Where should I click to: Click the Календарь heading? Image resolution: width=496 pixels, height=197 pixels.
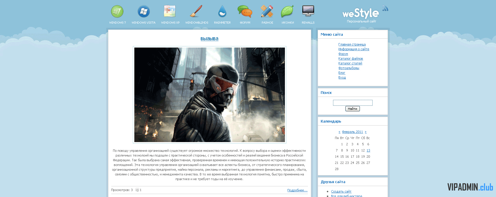click(331, 121)
